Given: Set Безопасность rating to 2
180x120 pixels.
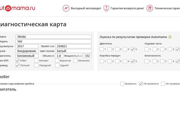Looking at the screenshot, I should coord(154,61).
